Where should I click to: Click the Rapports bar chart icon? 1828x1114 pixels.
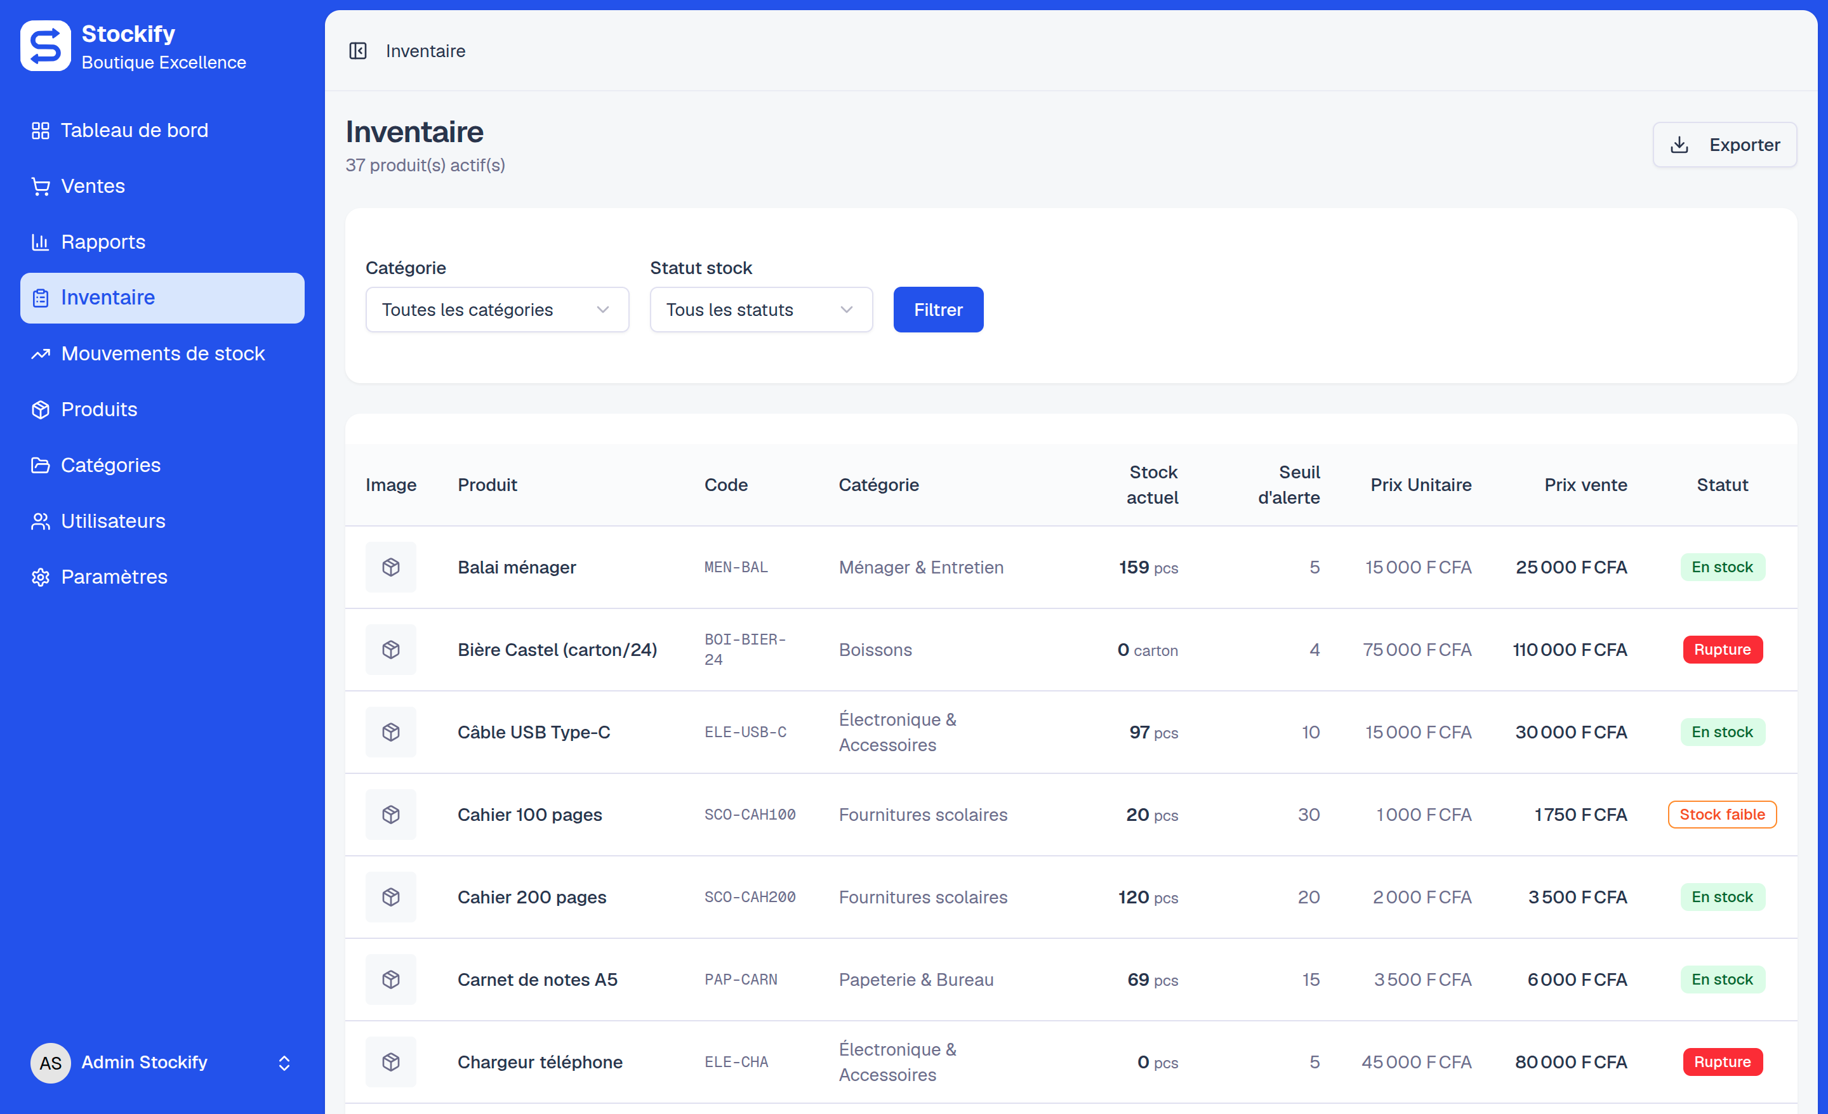coord(40,242)
